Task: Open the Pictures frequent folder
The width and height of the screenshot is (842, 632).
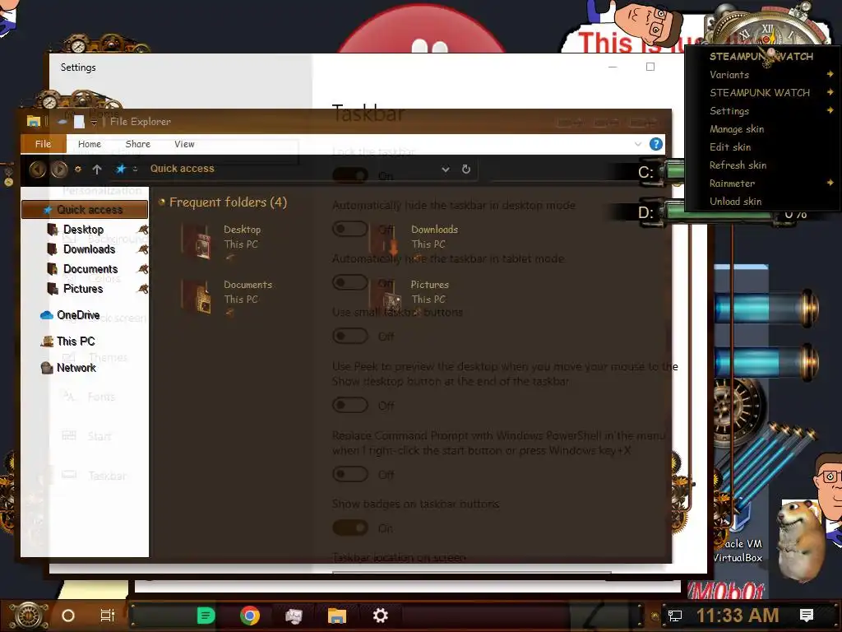Action: 411,296
